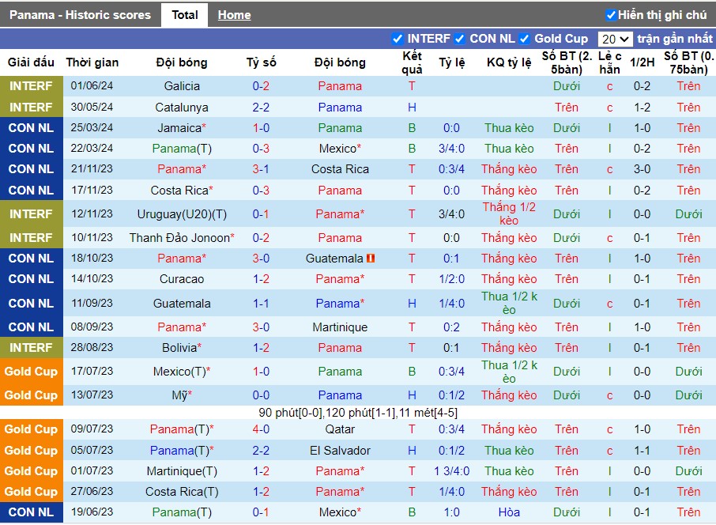This screenshot has width=716, height=525.
Task: Open Catalunya team link on 30/05/24 row
Action: coord(182,108)
